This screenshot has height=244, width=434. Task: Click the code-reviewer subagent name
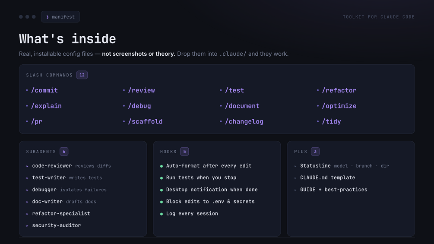tap(52, 166)
